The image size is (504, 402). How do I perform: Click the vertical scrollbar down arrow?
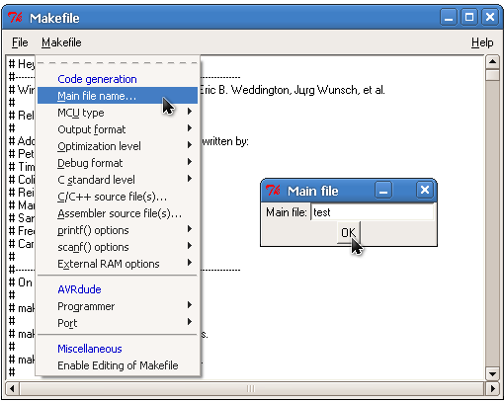point(492,374)
